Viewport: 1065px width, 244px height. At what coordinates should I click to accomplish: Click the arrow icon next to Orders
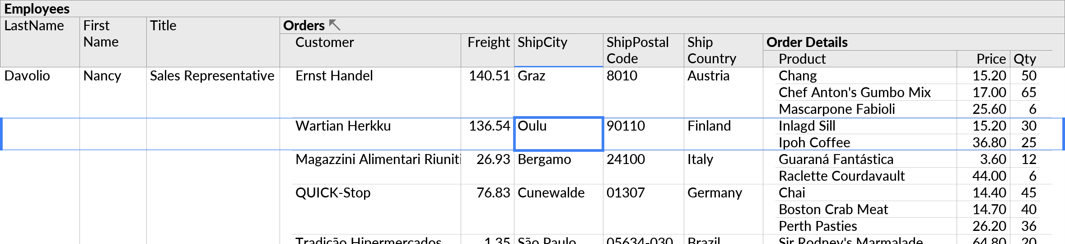pyautogui.click(x=335, y=25)
